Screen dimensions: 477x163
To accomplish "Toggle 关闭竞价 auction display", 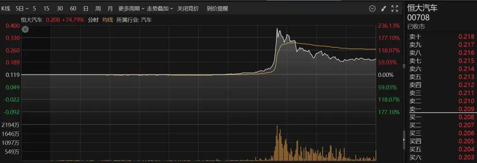I will tap(188, 8).
